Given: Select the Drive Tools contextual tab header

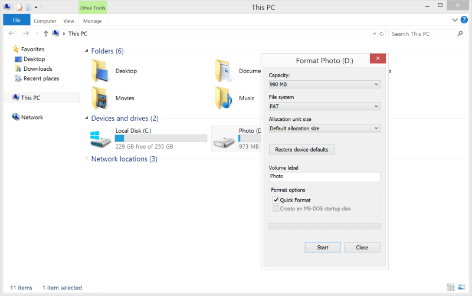Looking at the screenshot, I should [93, 8].
